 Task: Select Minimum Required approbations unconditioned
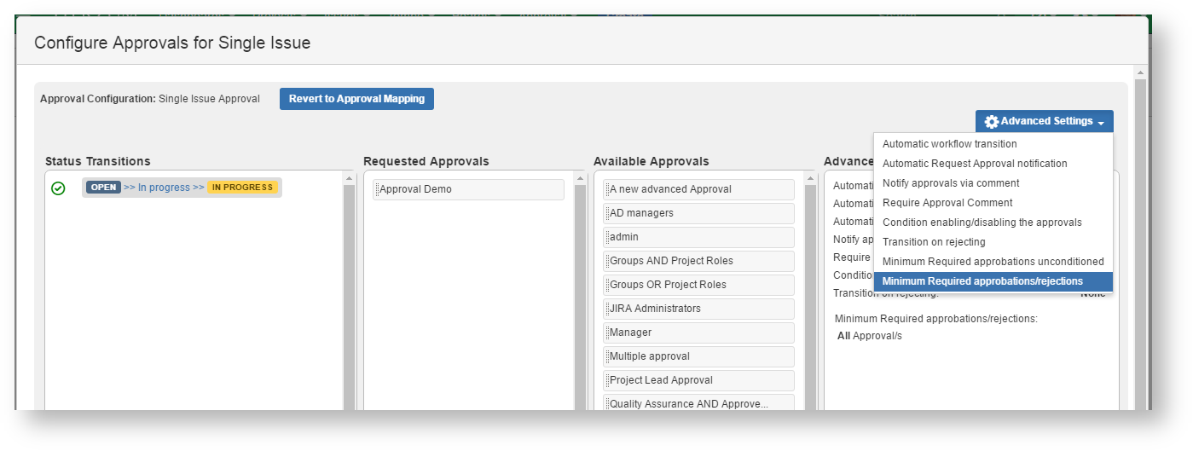click(993, 262)
